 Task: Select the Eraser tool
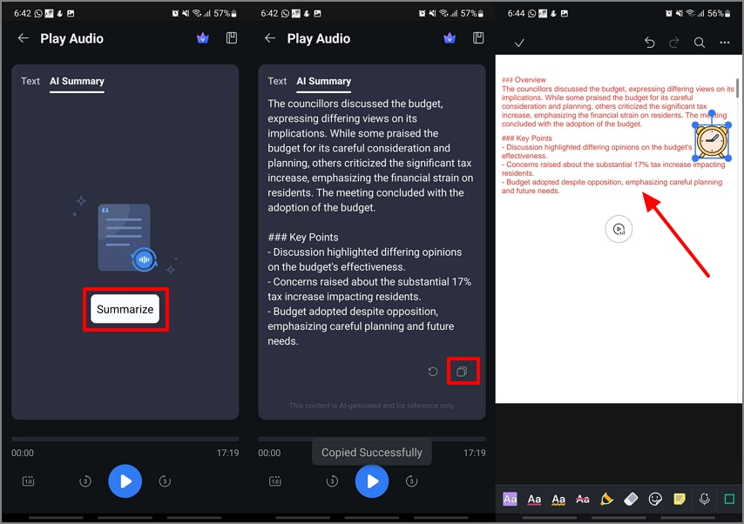[x=632, y=499]
